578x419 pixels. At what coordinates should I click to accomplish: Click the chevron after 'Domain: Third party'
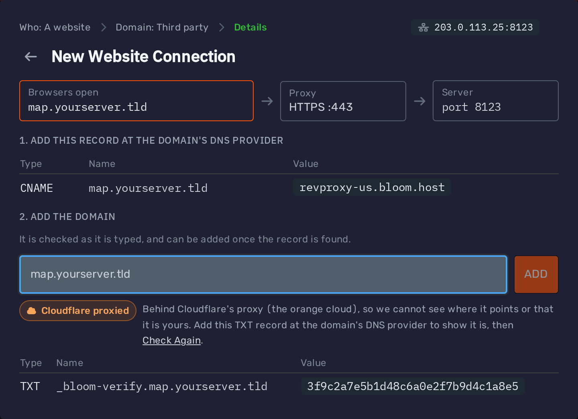pos(222,27)
